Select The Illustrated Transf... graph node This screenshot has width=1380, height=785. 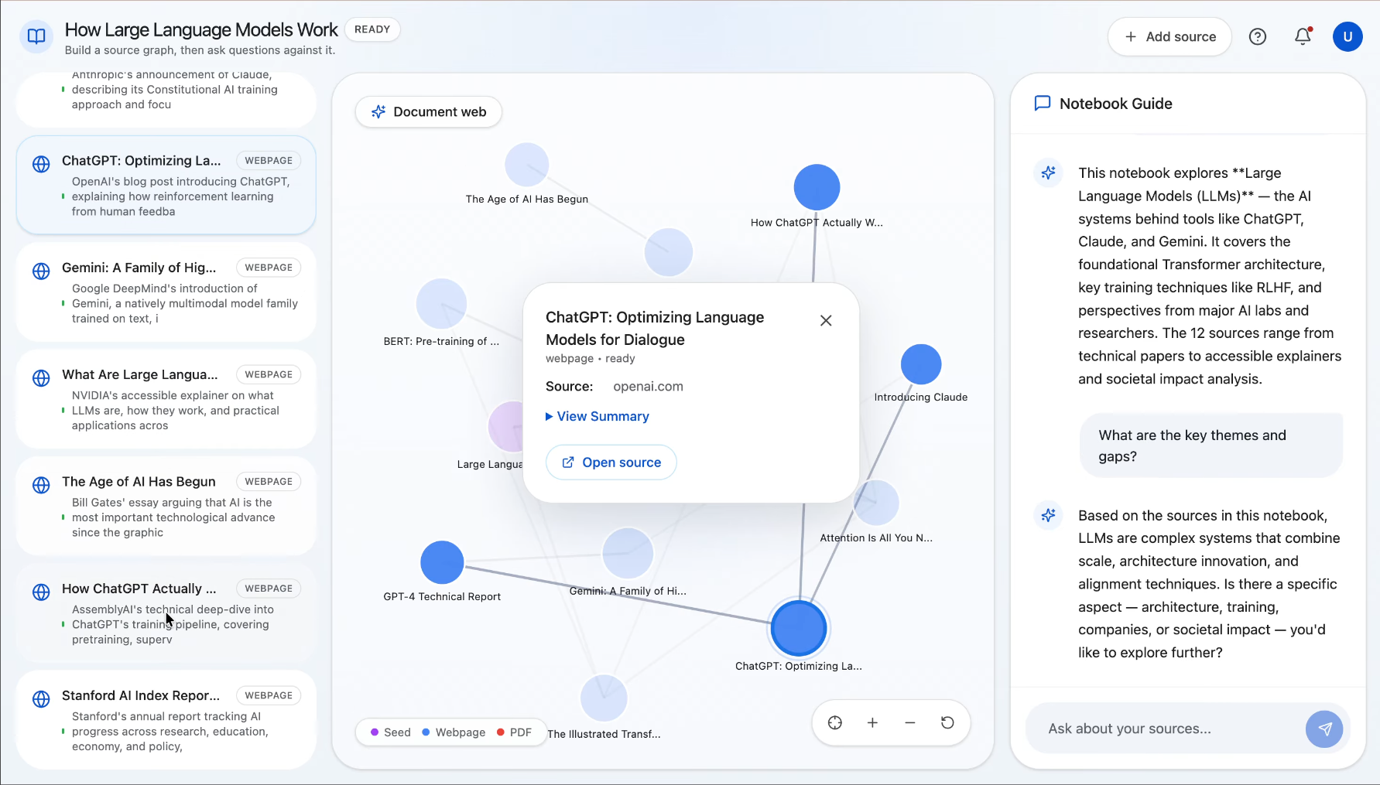(604, 698)
